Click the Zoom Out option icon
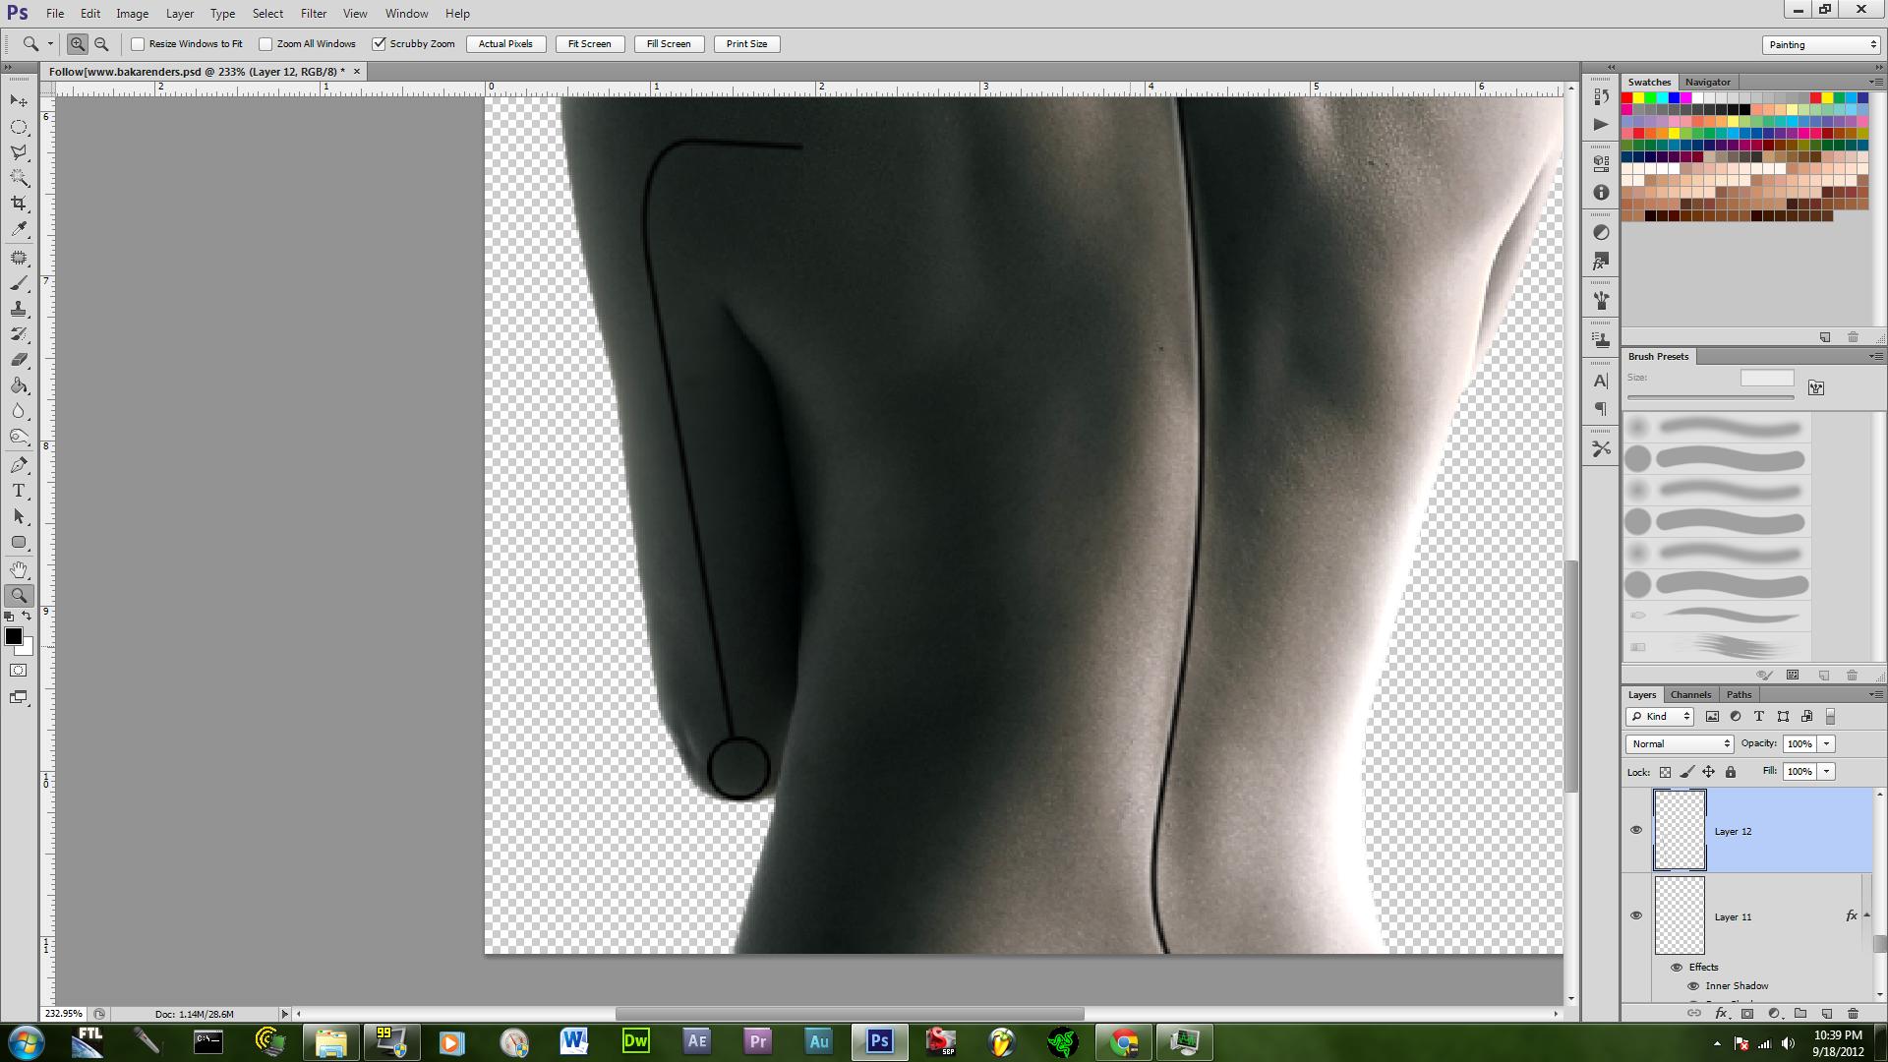1888x1062 pixels. click(101, 44)
